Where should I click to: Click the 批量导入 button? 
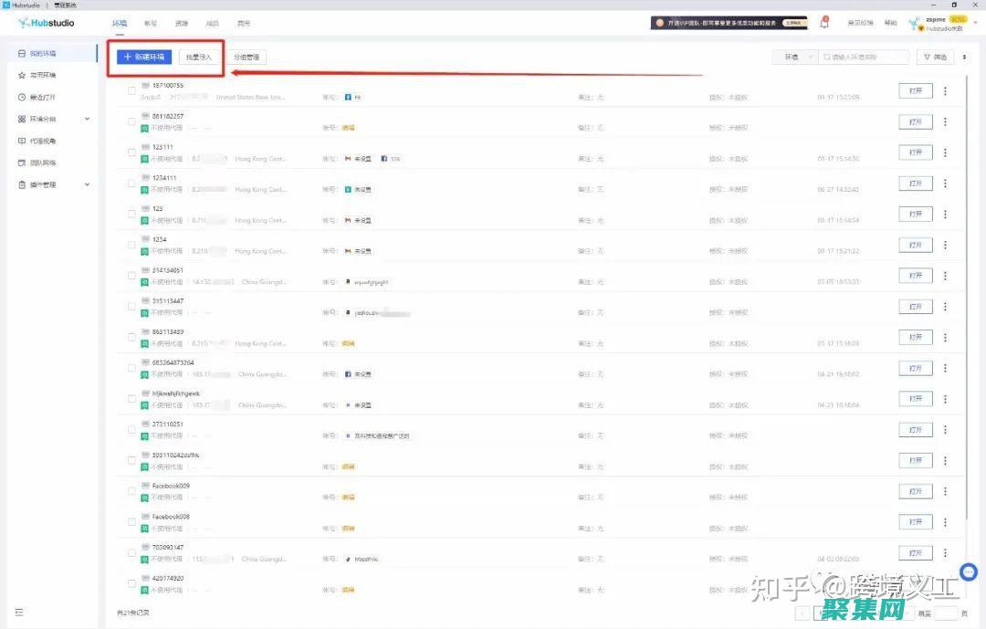click(199, 57)
